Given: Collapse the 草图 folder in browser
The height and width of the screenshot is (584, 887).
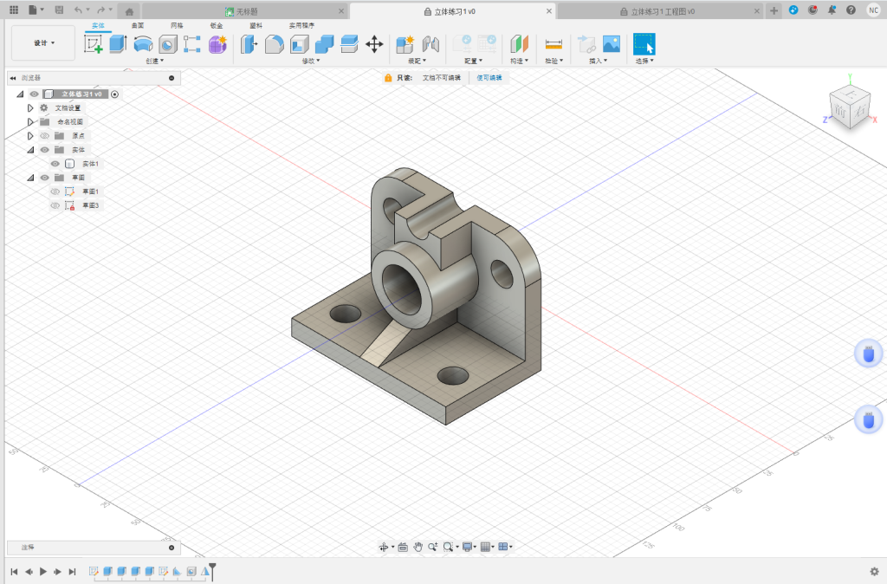Looking at the screenshot, I should point(30,178).
